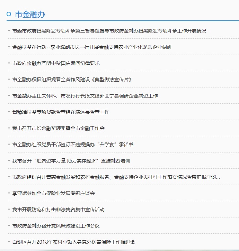The width and height of the screenshot is (239, 251).
Task: Open the article on 扫黑除恶专项斗争第三督导组
Action: 109,31
